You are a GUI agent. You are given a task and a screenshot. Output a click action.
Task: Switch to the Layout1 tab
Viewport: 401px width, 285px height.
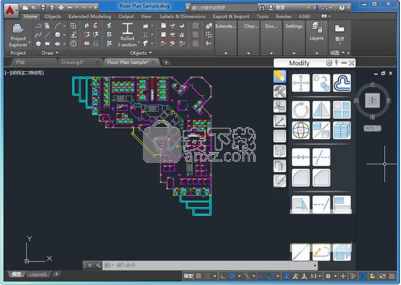pyautogui.click(x=38, y=274)
